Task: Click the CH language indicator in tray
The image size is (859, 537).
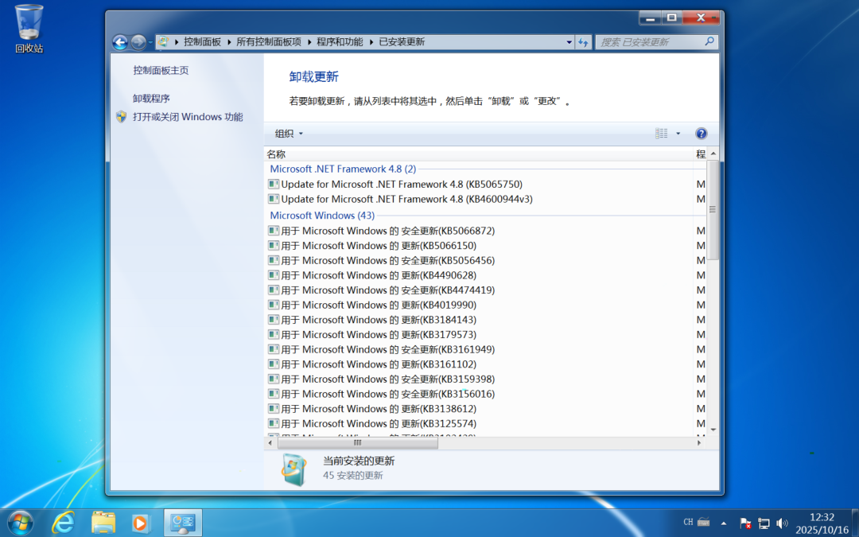Action: click(688, 522)
